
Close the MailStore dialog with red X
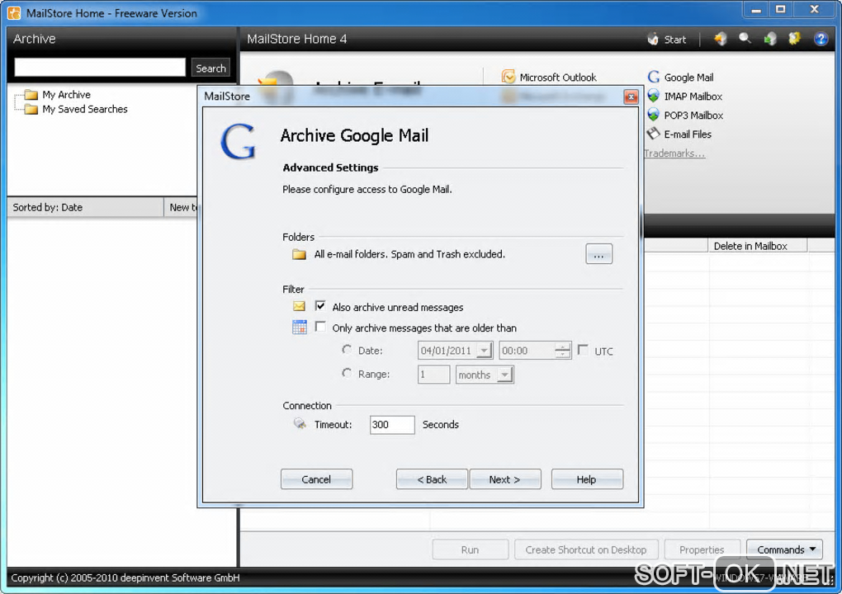pyautogui.click(x=631, y=97)
